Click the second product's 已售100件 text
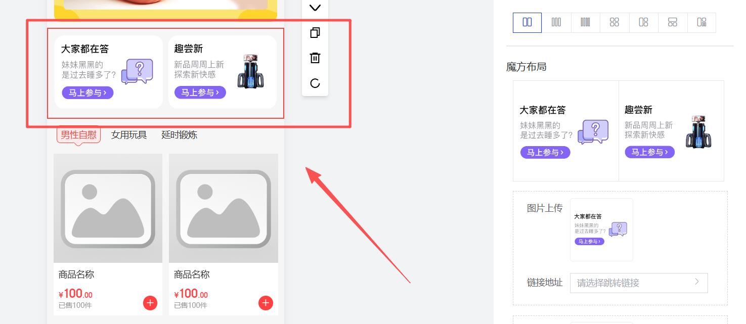 tap(191, 305)
